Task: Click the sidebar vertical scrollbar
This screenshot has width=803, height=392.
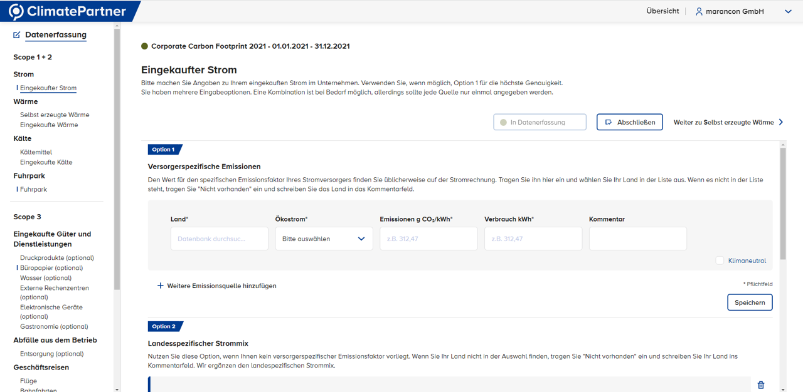Action: click(117, 159)
